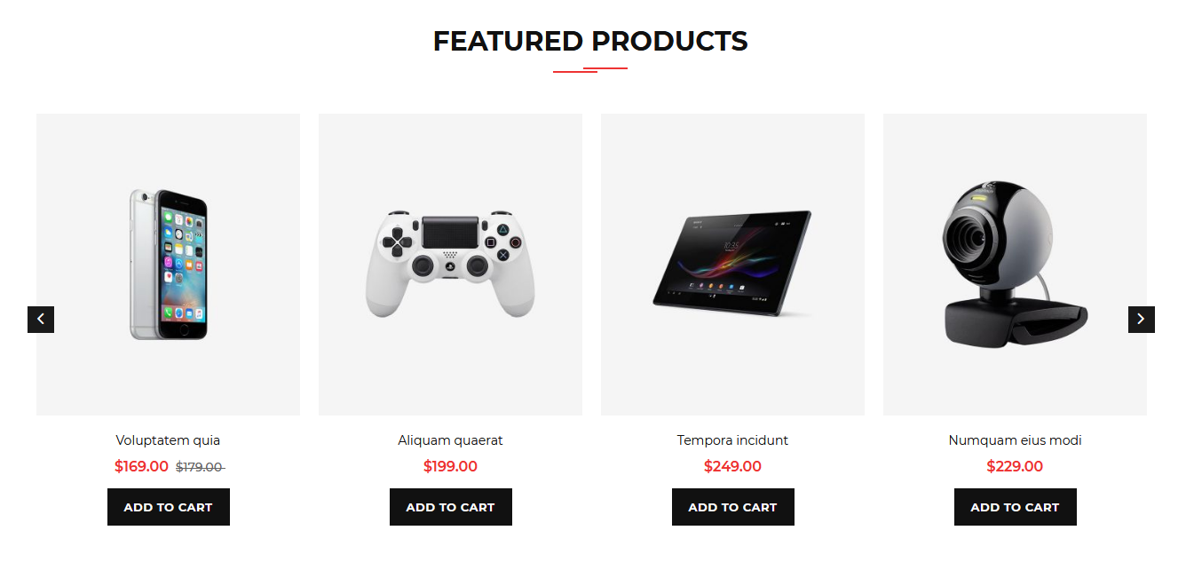Click the Featured Products heading
This screenshot has height=570, width=1186.
(589, 41)
